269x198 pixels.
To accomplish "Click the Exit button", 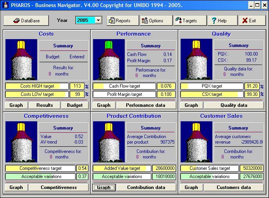I will tap(252, 21).
